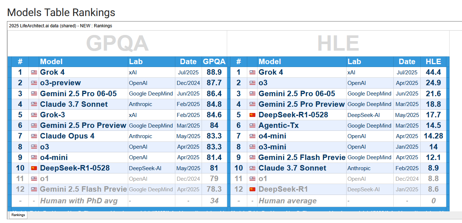
Task: Select the Claude Opus 4 model cell
Action: [83, 136]
